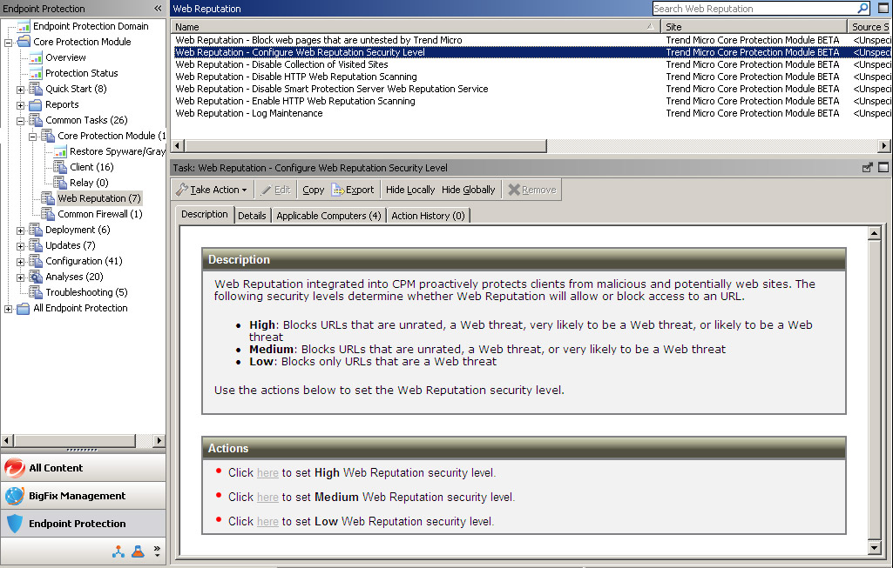The image size is (893, 568).
Task: Expand the Analyses (20) node
Action: (x=21, y=277)
